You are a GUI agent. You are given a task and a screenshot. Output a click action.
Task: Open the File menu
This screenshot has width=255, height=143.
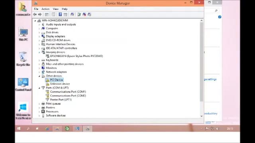click(x=36, y=9)
